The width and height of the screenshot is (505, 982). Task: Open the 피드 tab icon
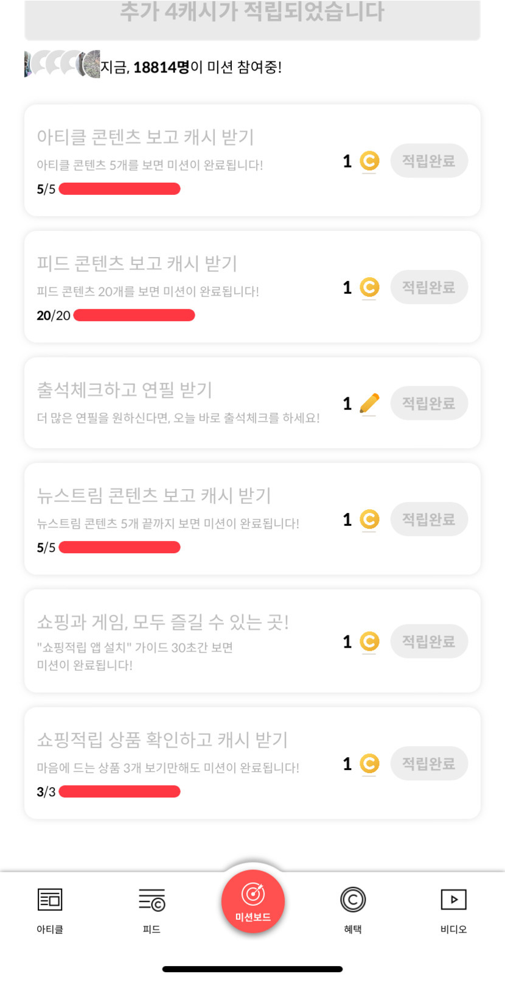(x=151, y=900)
